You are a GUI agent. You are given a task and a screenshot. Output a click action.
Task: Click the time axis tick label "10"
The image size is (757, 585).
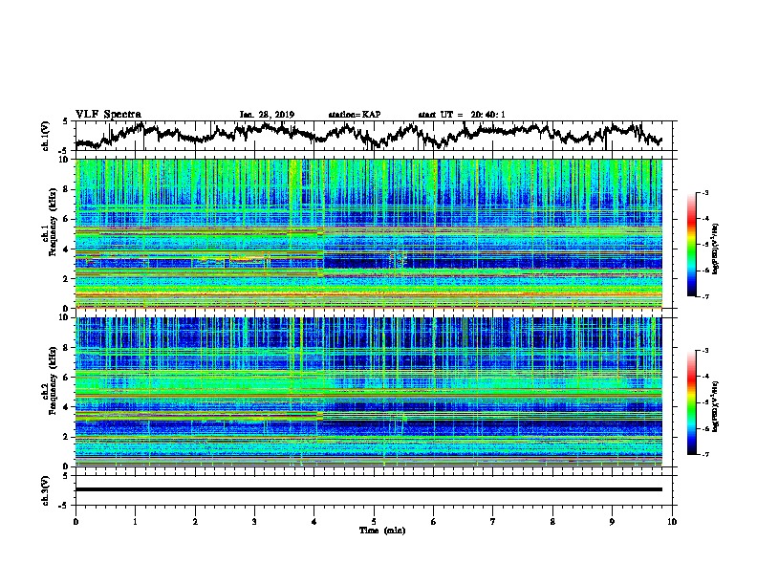(x=672, y=522)
